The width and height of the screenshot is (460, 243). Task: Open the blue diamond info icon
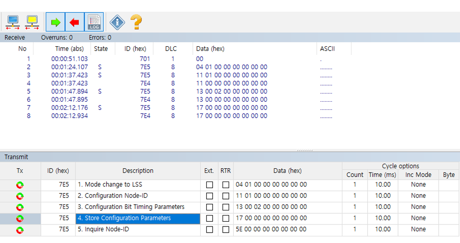117,22
